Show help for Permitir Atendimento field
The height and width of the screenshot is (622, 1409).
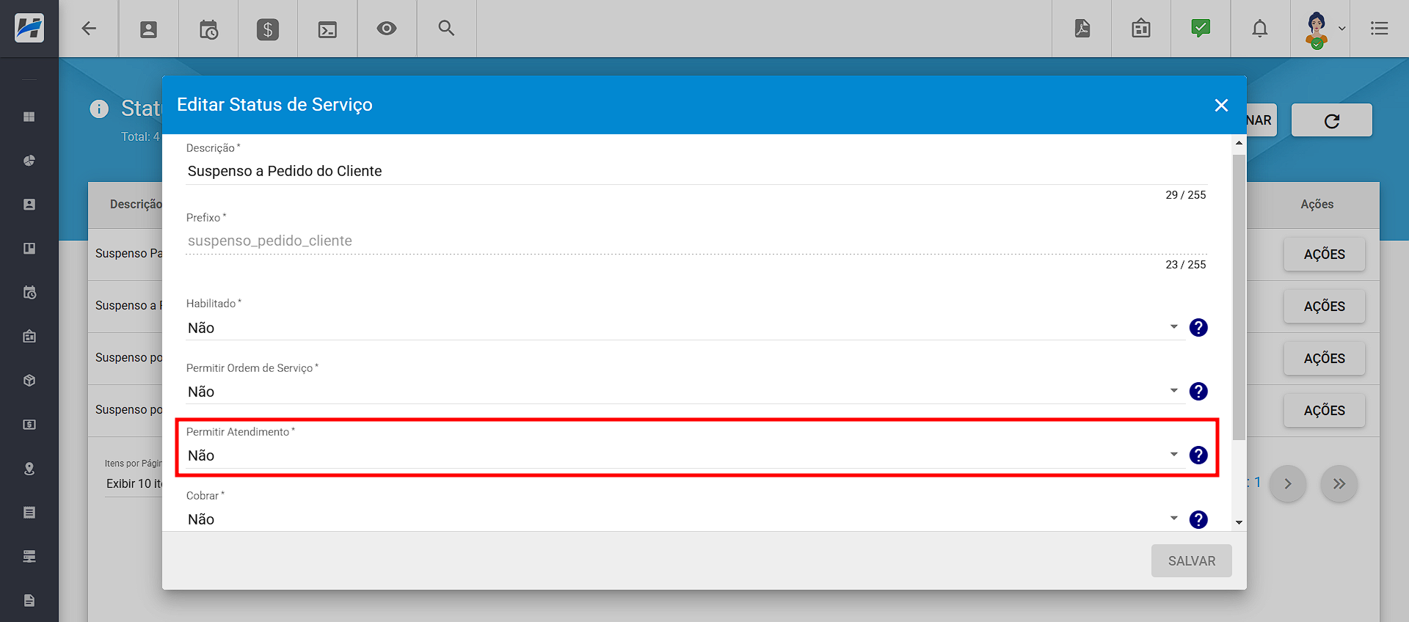1198,455
